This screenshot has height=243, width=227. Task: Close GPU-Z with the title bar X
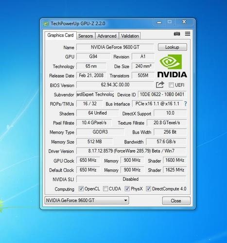click(184, 22)
